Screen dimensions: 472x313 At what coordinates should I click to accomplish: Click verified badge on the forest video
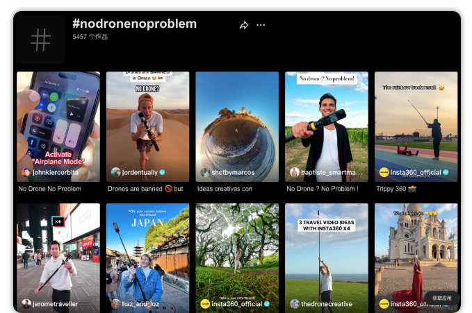tap(267, 304)
